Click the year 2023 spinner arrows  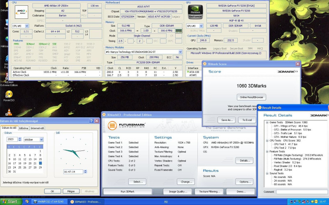coord(20,139)
